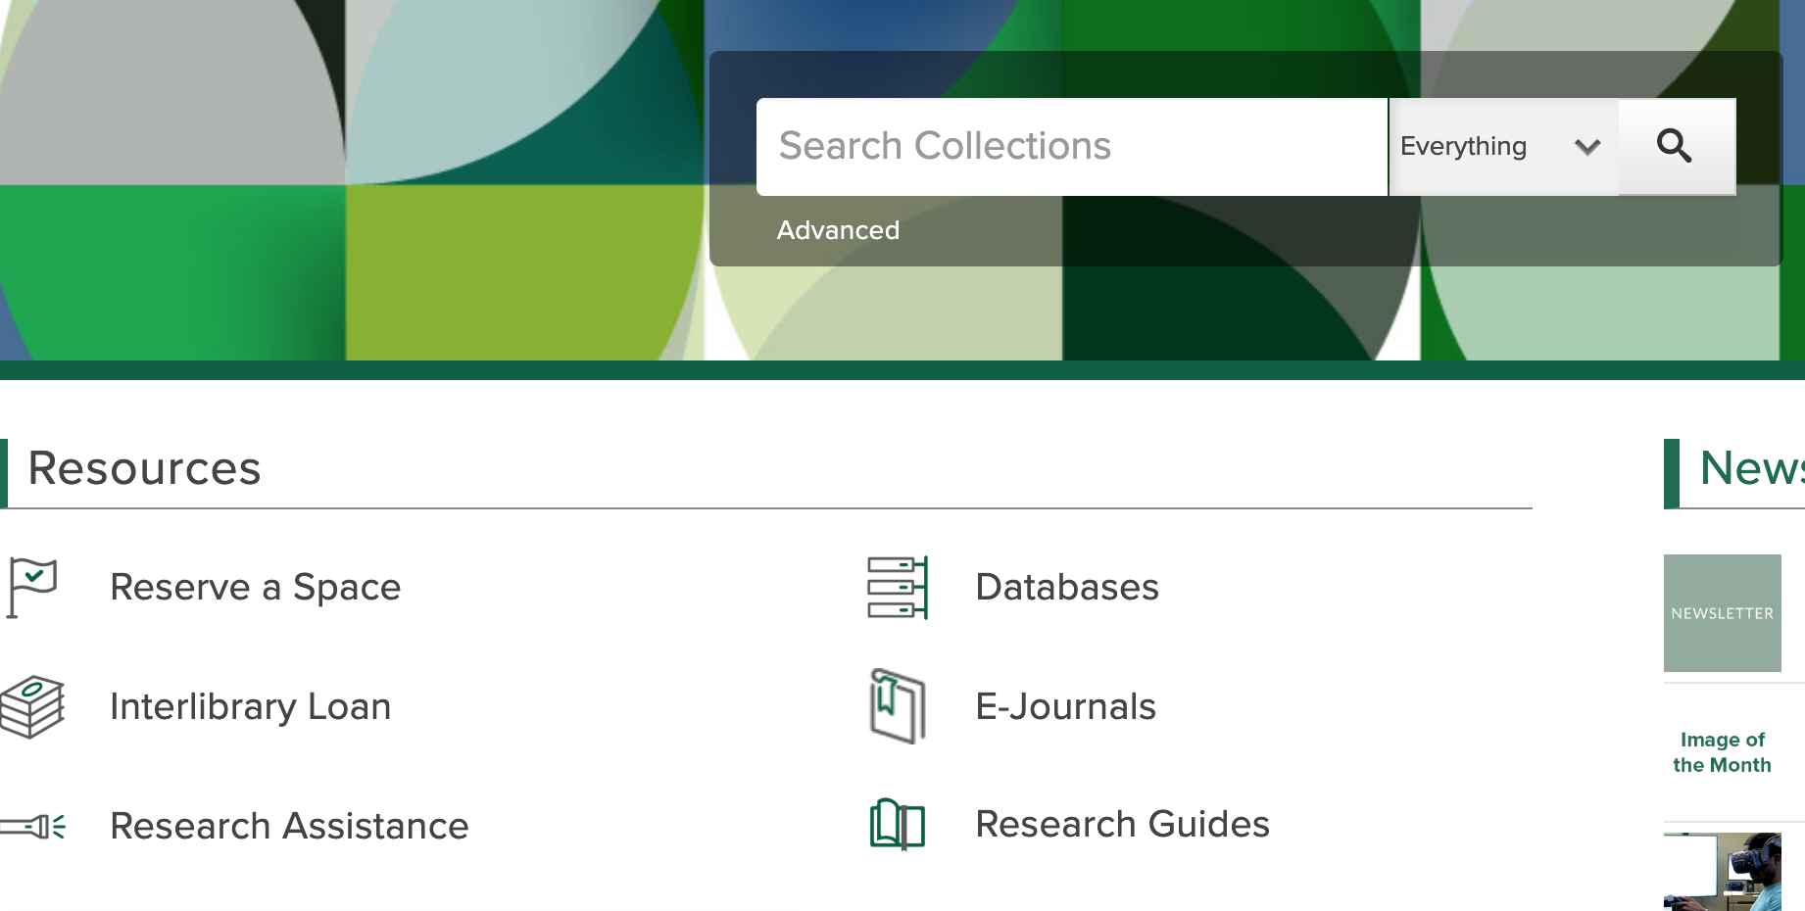Click the green Newsletter thumbnail
This screenshot has width=1805, height=911.
tap(1722, 613)
